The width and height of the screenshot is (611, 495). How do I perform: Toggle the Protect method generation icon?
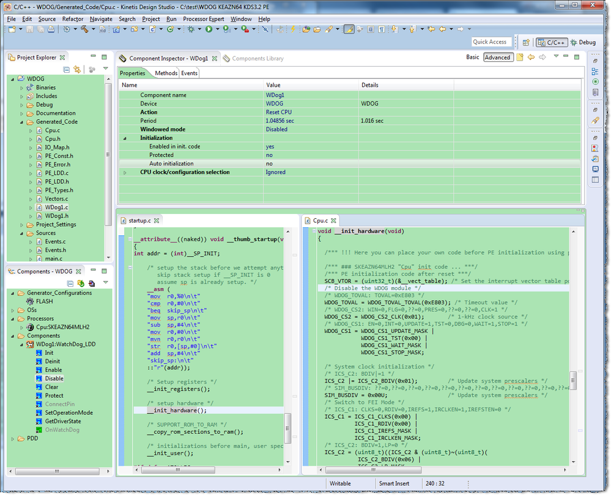[x=39, y=395]
